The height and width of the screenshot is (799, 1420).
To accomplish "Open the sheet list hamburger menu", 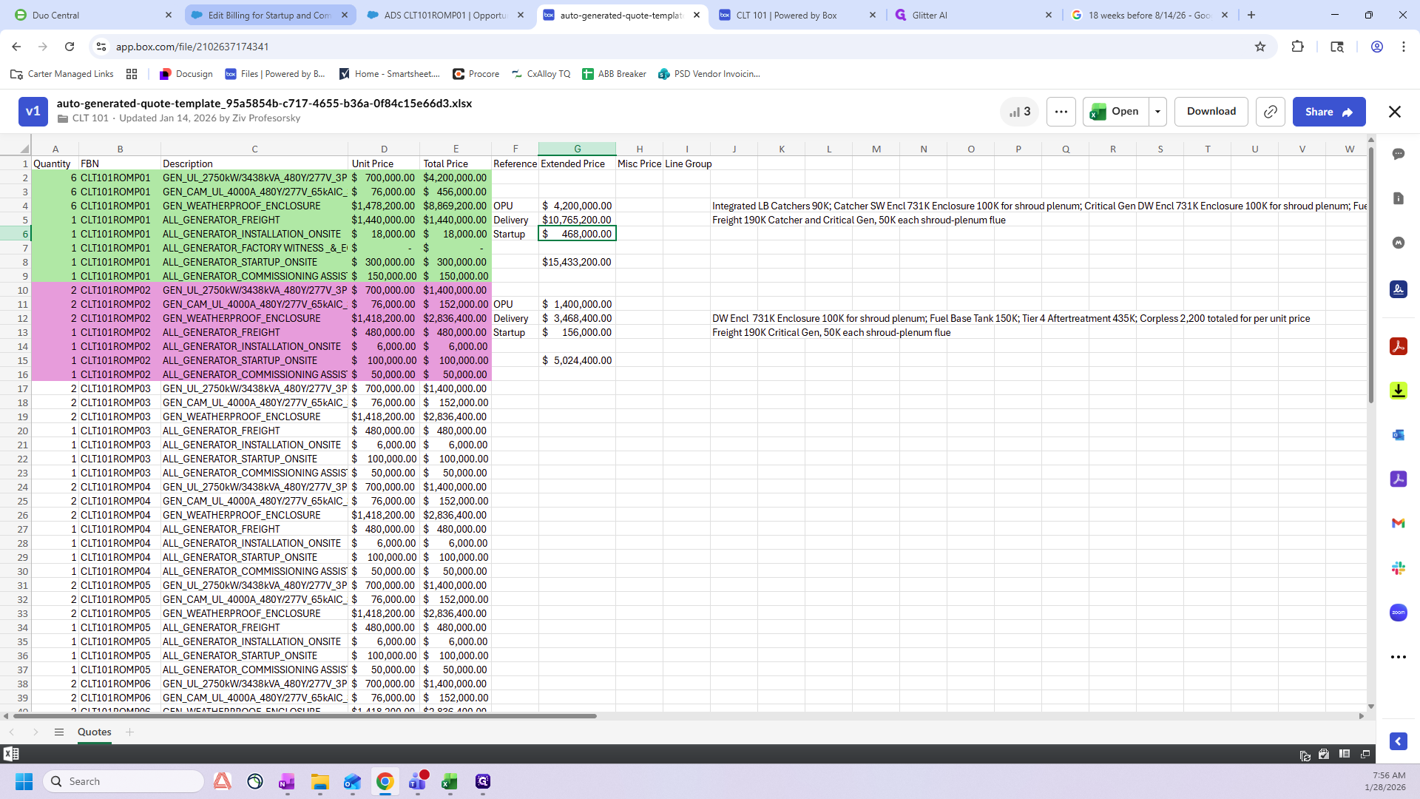I will 59,732.
